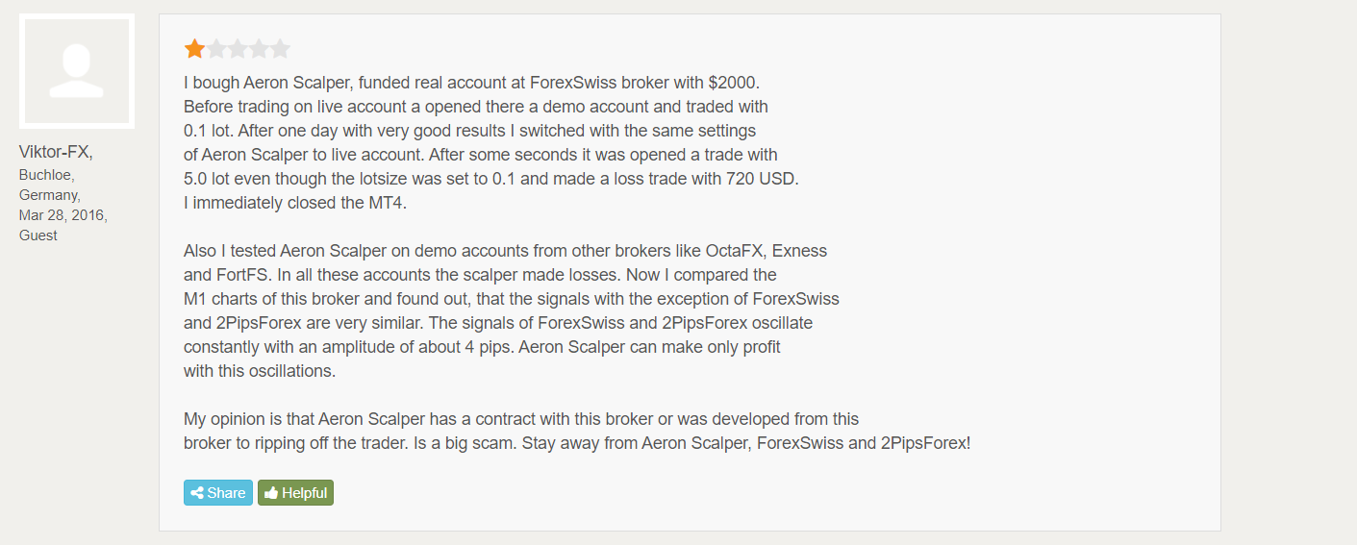Viewport: 1357px width, 545px height.
Task: Click the Buchloe location text
Action: pos(47,175)
